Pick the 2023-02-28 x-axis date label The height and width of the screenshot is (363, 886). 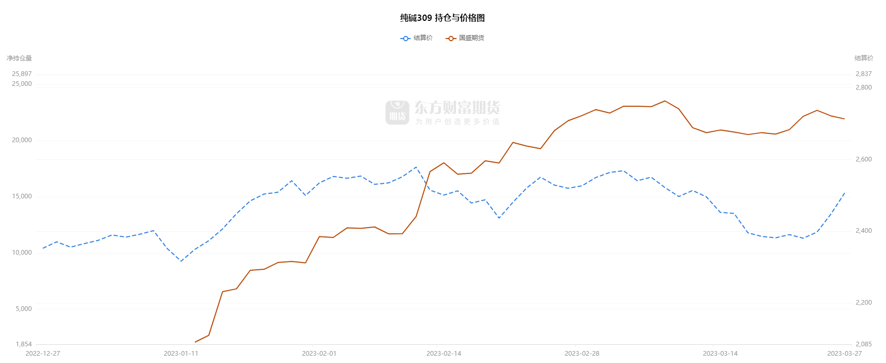[582, 354]
